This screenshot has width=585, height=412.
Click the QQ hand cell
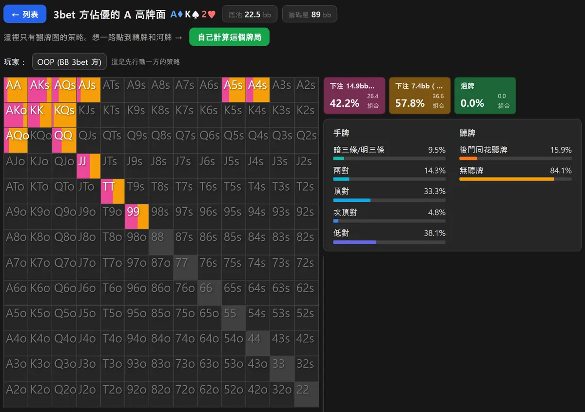(64, 140)
